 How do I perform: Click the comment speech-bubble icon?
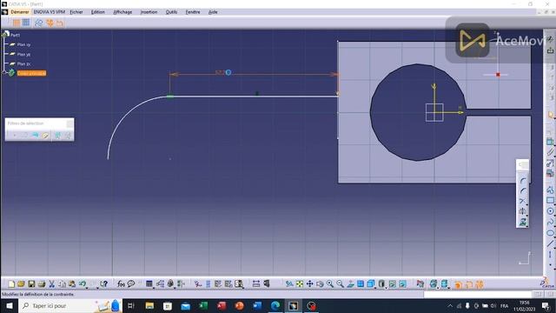tap(131, 284)
